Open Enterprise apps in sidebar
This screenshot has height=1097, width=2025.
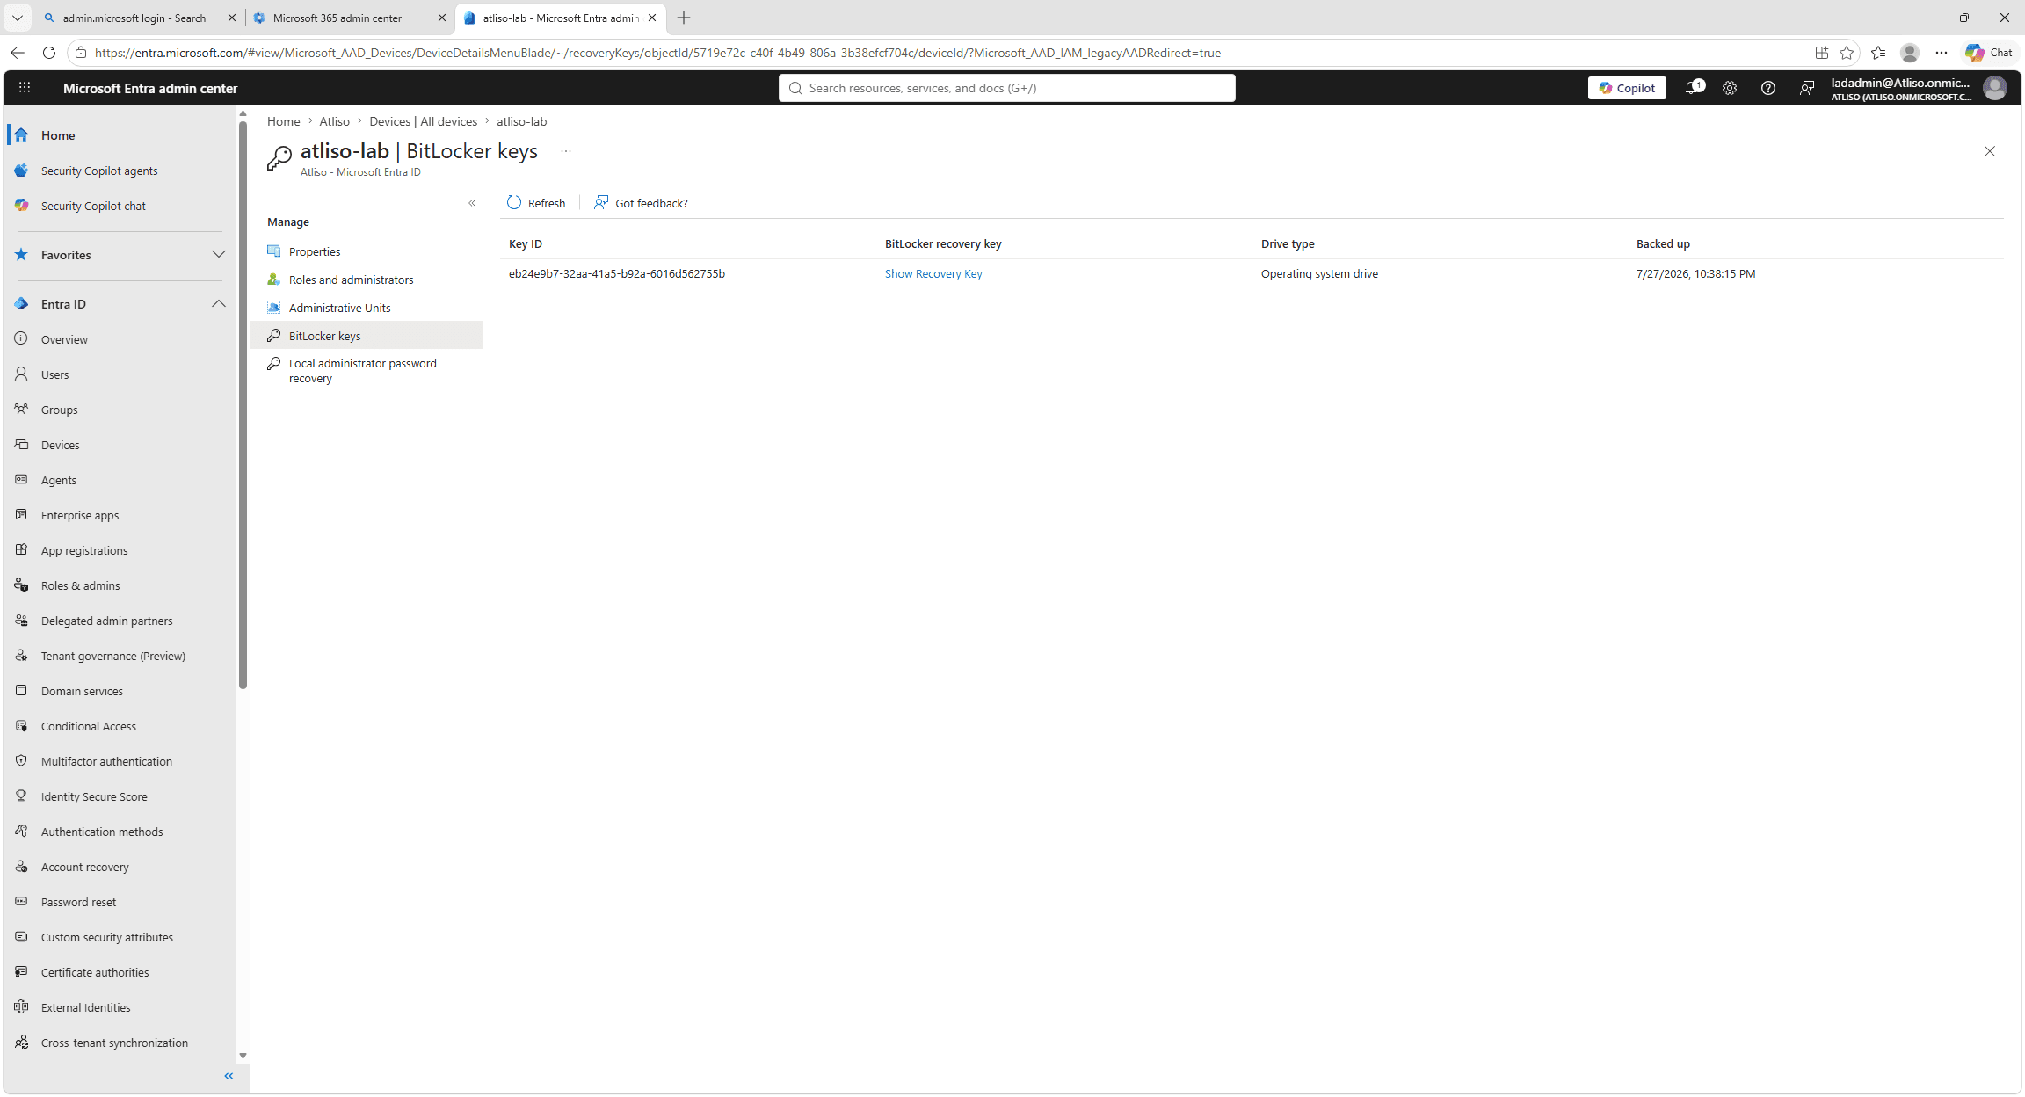click(x=79, y=515)
